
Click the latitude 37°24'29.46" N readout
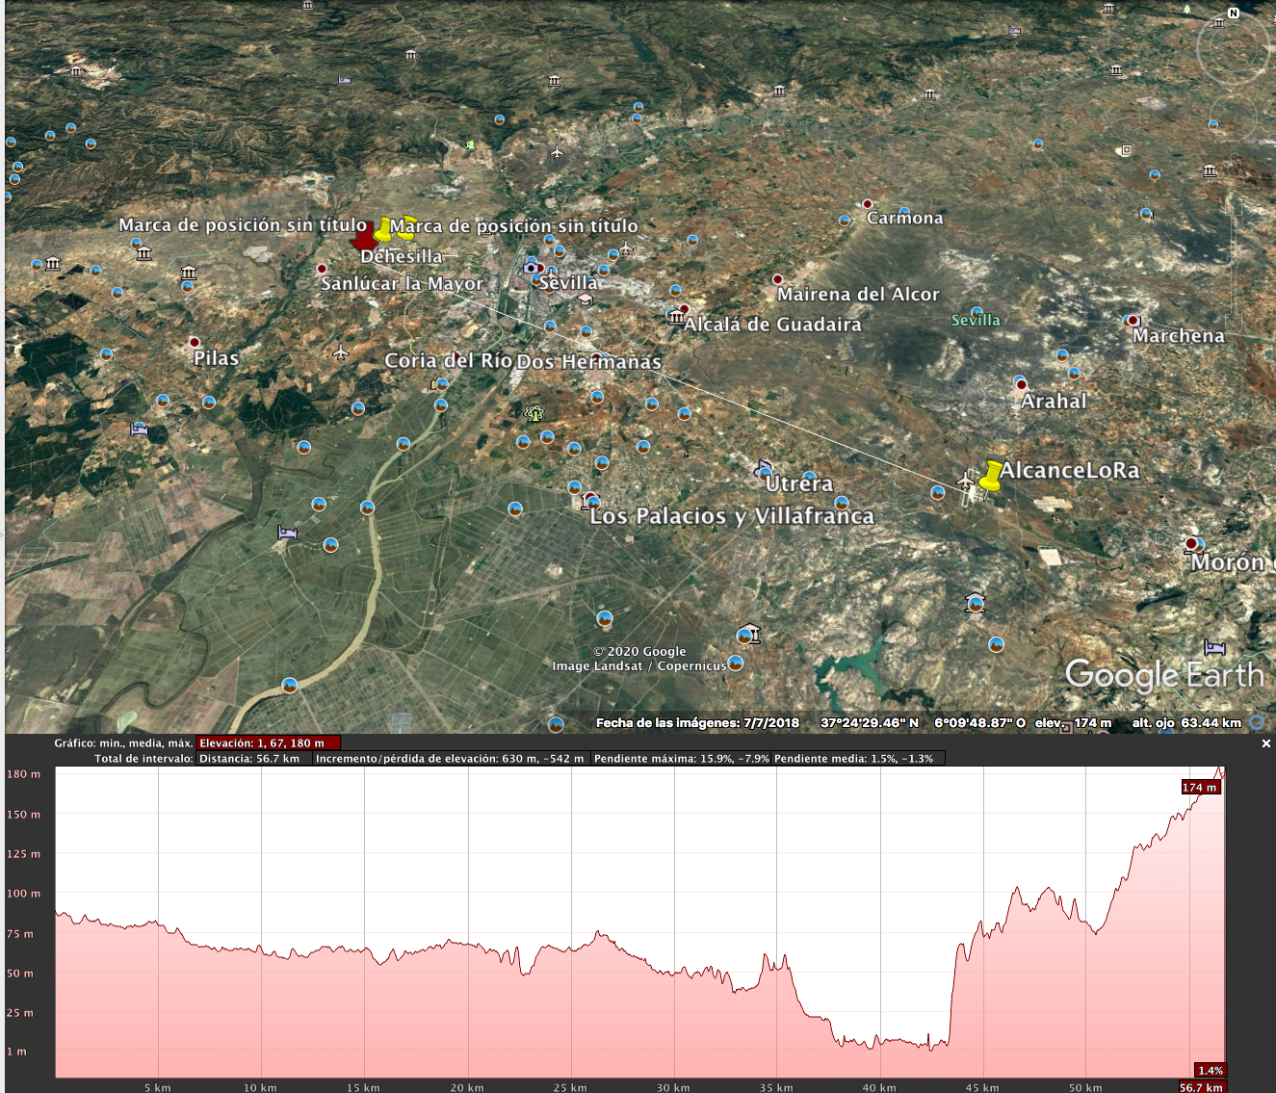(x=870, y=723)
